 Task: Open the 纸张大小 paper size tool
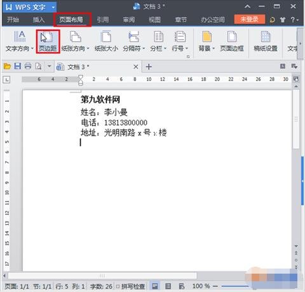point(106,41)
